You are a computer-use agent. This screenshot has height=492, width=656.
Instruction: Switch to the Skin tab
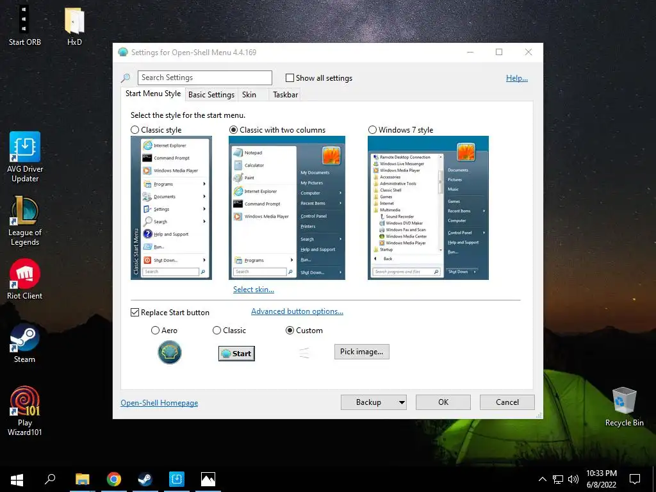(x=249, y=95)
